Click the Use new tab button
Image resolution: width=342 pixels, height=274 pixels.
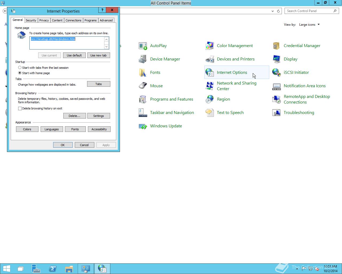tap(99, 55)
